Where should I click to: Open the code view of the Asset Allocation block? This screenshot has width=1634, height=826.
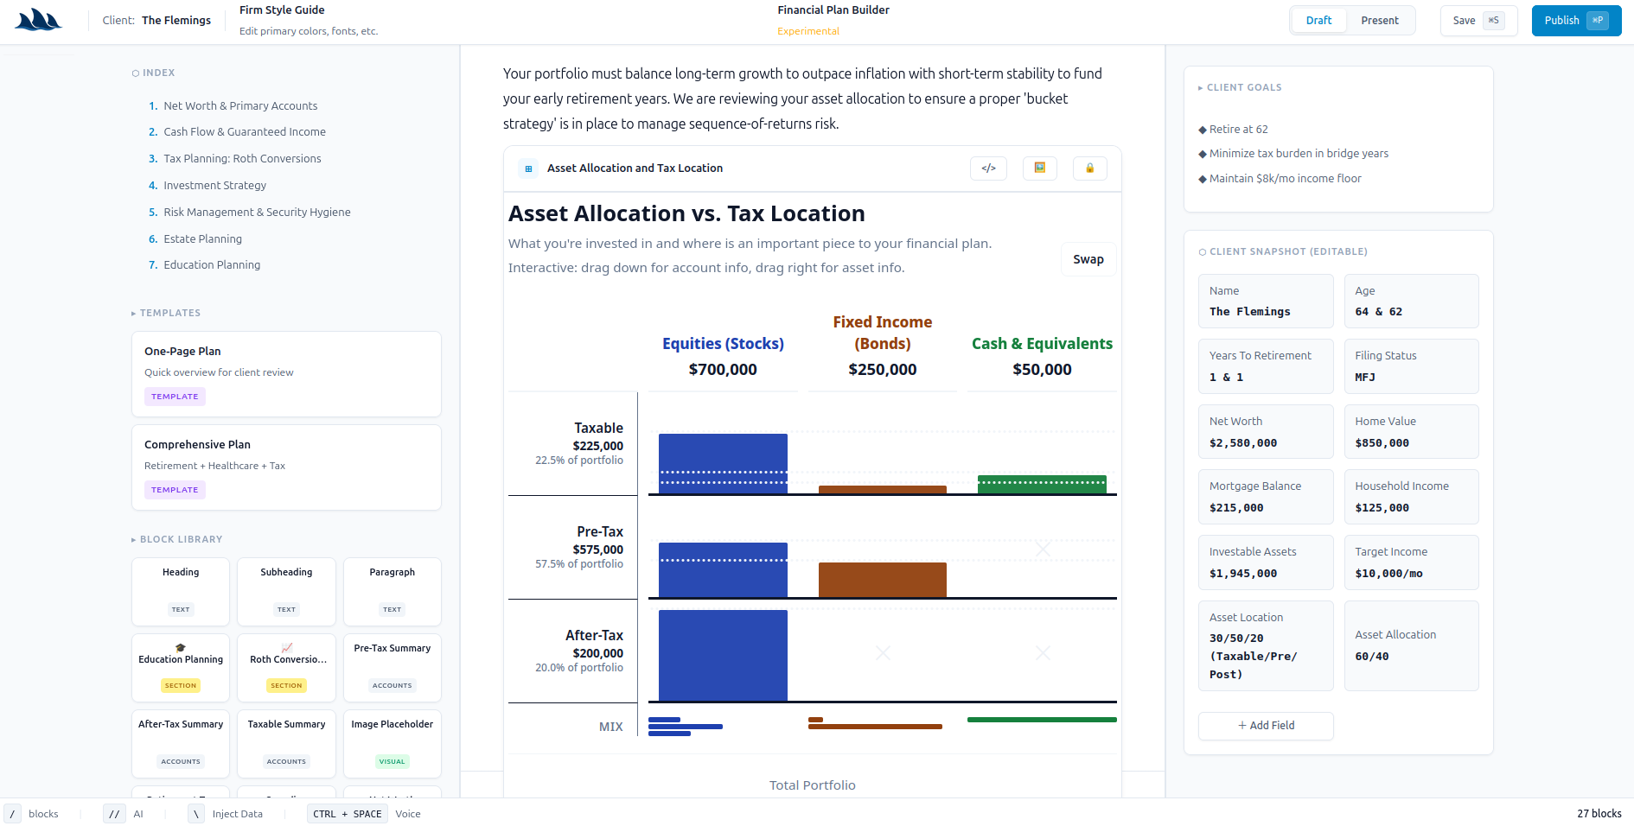coord(988,168)
